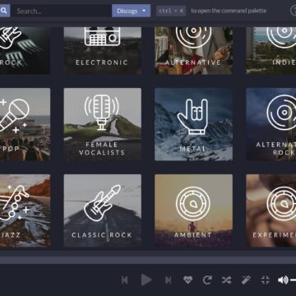Viewport: 296px width, 296px height.
Task: Toggle mini player compress icon
Action: (x=266, y=280)
